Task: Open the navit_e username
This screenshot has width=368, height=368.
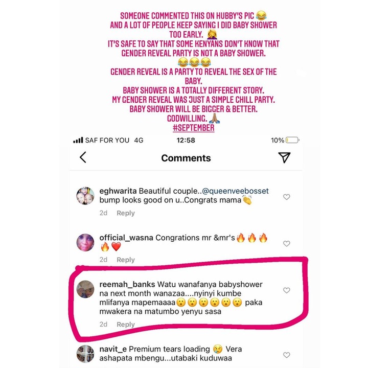Action: click(x=113, y=349)
